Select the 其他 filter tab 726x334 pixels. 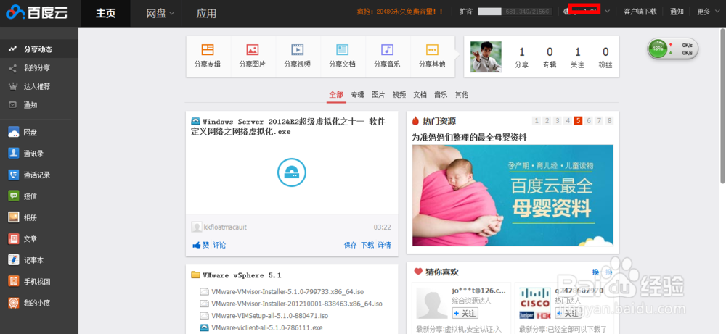462,95
